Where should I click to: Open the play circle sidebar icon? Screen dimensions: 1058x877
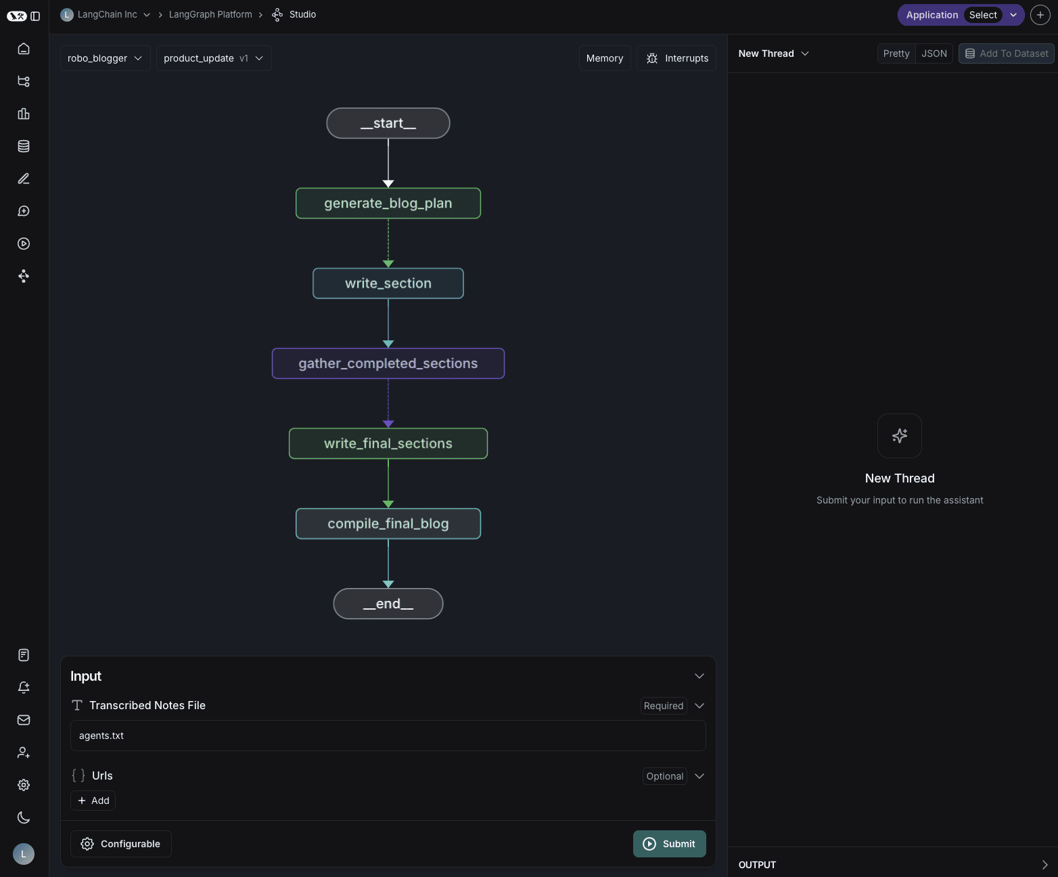click(x=24, y=244)
